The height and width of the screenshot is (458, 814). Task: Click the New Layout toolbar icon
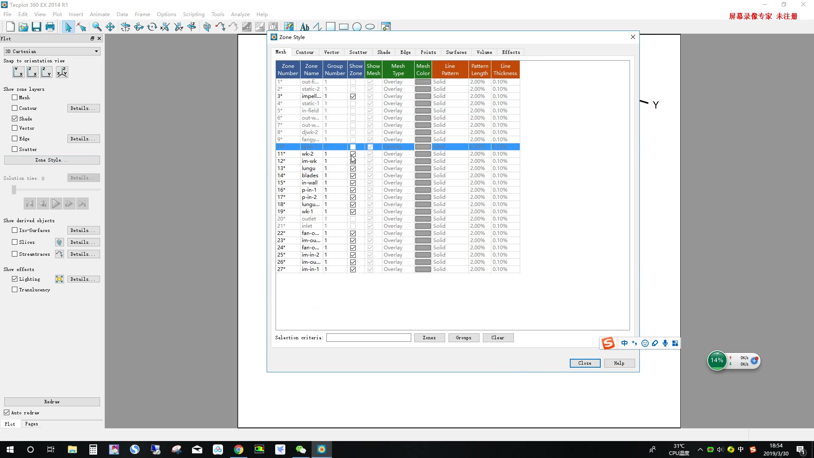[x=10, y=27]
